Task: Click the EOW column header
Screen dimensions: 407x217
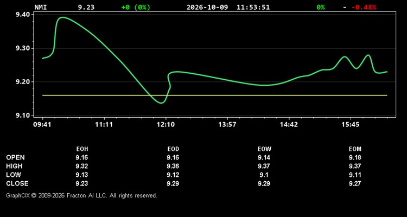Action: click(264, 149)
